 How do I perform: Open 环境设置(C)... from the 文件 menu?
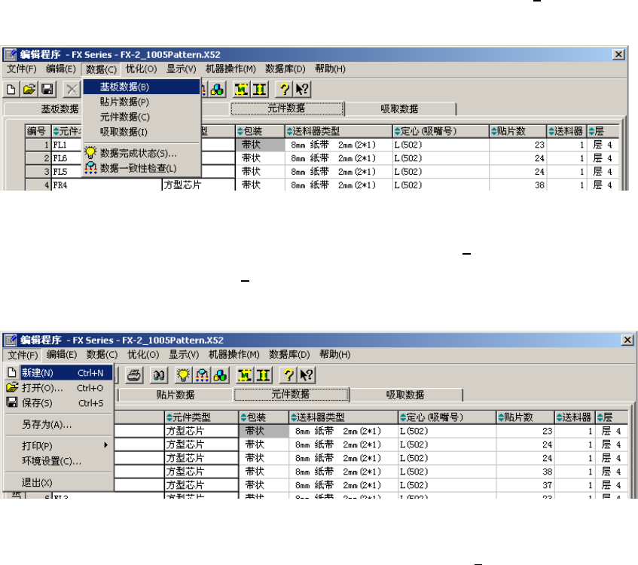coord(59,461)
